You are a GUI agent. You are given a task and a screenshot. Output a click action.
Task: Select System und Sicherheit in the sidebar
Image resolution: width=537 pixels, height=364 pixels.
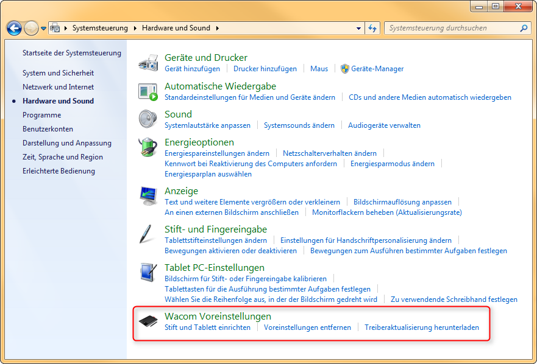pos(58,73)
